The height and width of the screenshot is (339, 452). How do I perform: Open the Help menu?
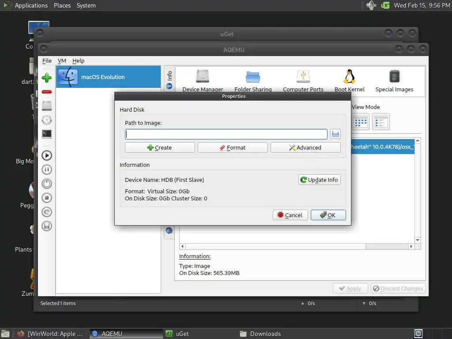pyautogui.click(x=79, y=61)
